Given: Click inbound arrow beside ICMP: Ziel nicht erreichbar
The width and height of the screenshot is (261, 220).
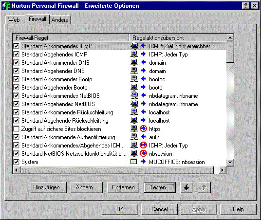Looking at the screenshot, I should point(143,46).
